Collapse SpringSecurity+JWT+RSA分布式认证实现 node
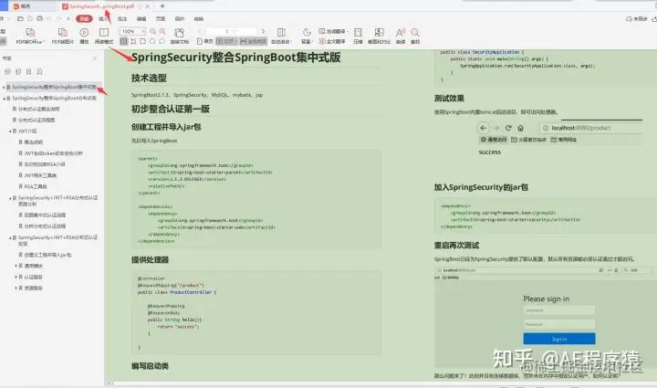 (x=10, y=237)
